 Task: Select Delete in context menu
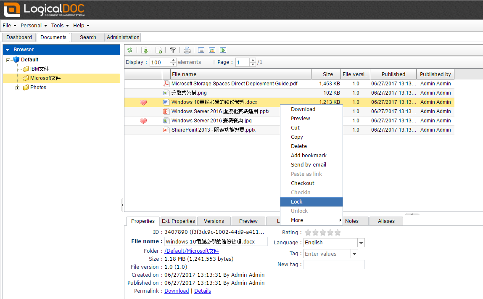point(311,146)
